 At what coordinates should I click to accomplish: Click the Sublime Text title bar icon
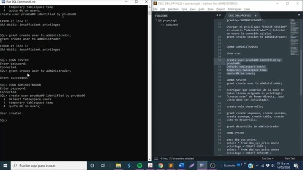(x=155, y=3)
